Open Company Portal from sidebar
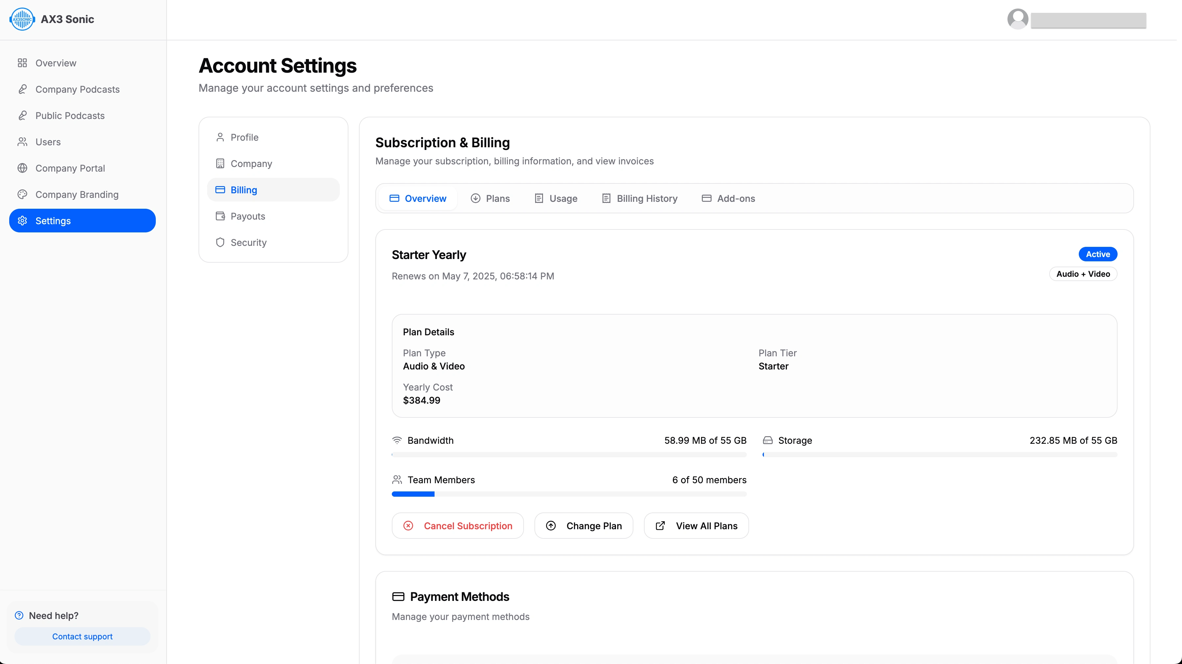 (83, 168)
